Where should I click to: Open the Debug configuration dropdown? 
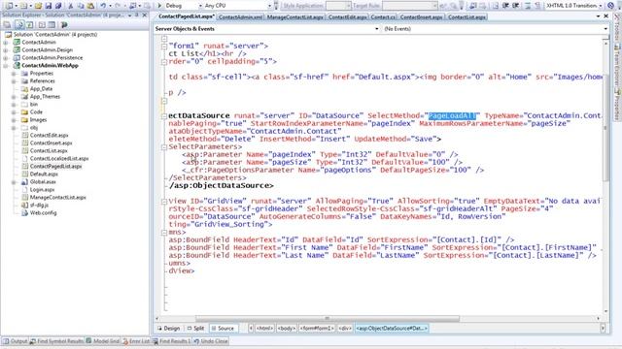(x=200, y=6)
